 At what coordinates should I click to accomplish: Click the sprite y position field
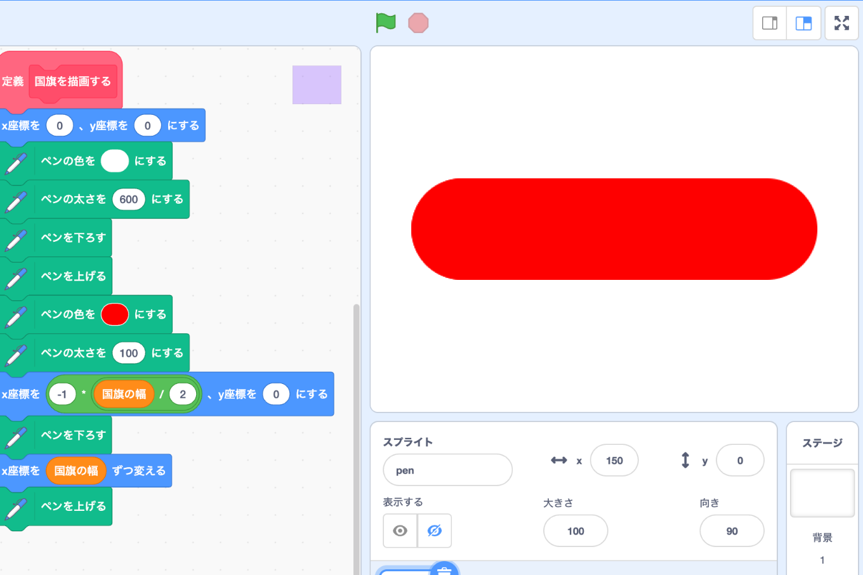tap(739, 461)
